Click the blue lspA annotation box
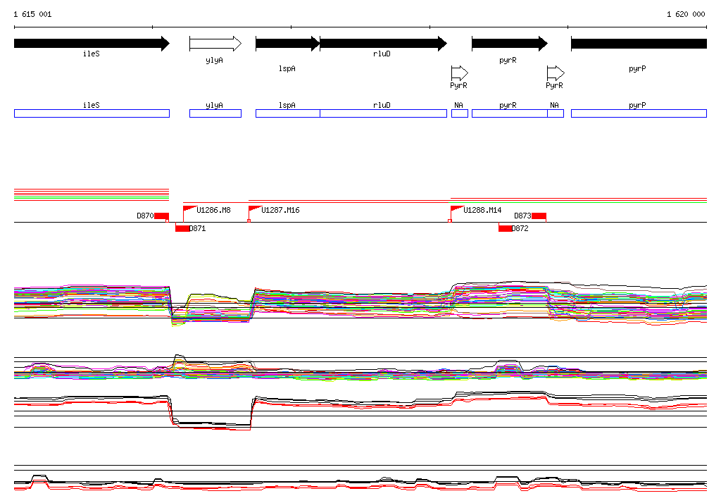Viewport: 721px width, 503px height. pos(288,113)
